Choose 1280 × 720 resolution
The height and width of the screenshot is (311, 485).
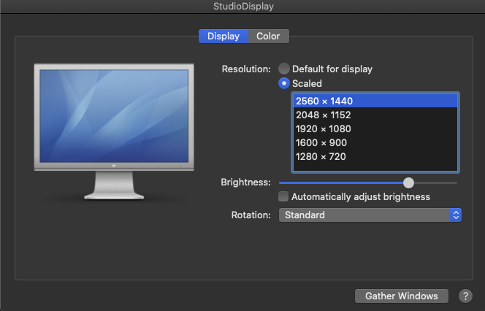375,157
